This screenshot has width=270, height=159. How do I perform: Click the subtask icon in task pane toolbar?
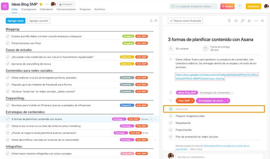(236, 21)
